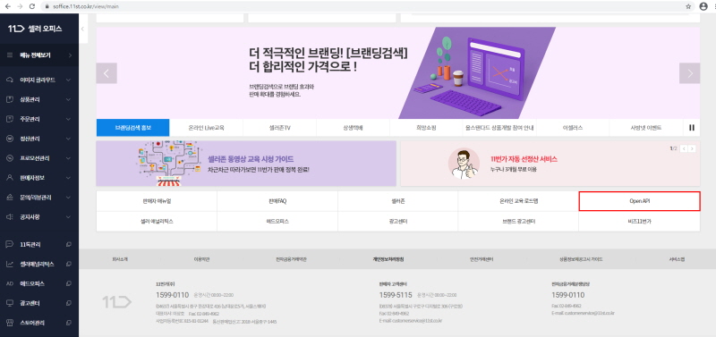
Task: Click the 공지사항 megaphone icon
Action: point(10,217)
